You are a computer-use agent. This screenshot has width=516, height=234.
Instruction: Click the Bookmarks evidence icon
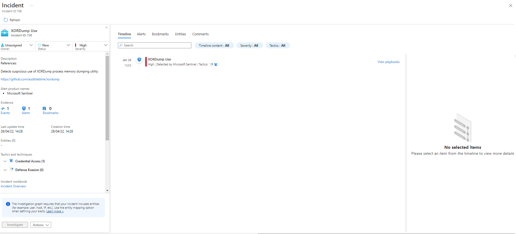pos(44,109)
